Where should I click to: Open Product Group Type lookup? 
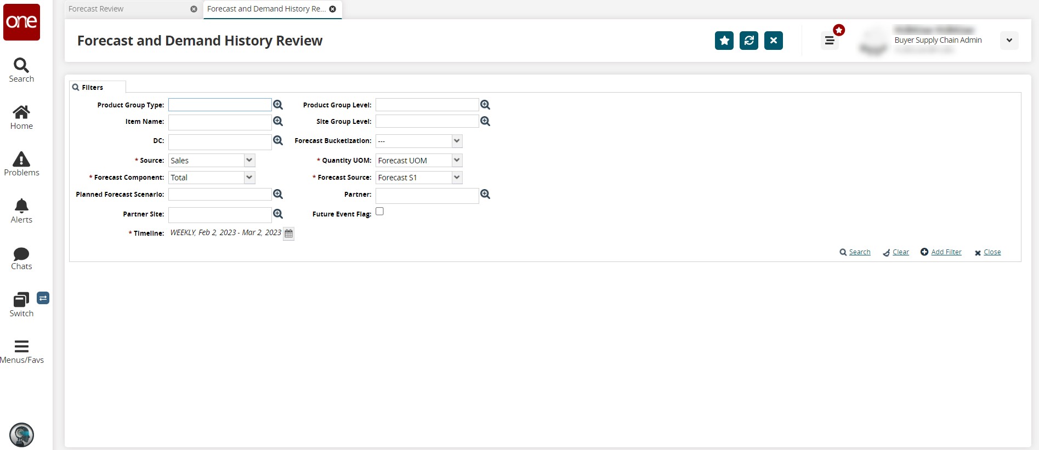[278, 105]
